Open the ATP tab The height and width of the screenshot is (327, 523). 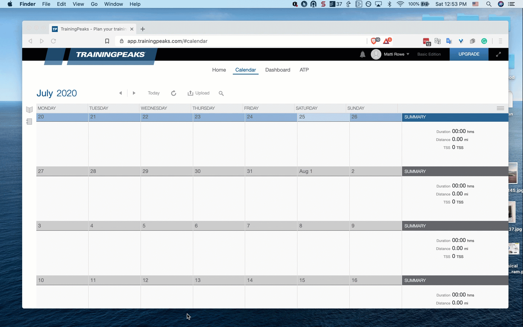(x=304, y=70)
